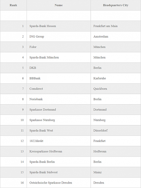Click Sparda-Bank München in Name column

click(59, 57)
